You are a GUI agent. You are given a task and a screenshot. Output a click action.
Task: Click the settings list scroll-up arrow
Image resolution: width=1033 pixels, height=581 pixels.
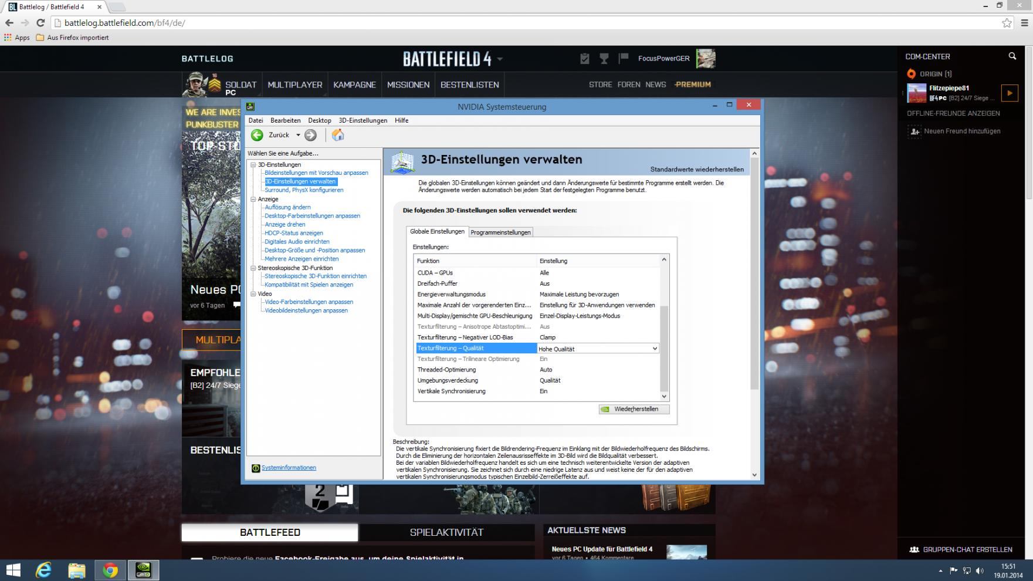664,259
